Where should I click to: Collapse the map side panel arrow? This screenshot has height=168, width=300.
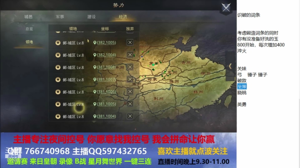click(230, 66)
